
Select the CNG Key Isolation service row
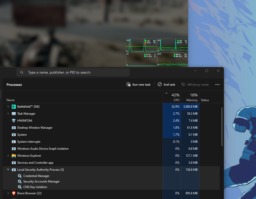click(111, 187)
